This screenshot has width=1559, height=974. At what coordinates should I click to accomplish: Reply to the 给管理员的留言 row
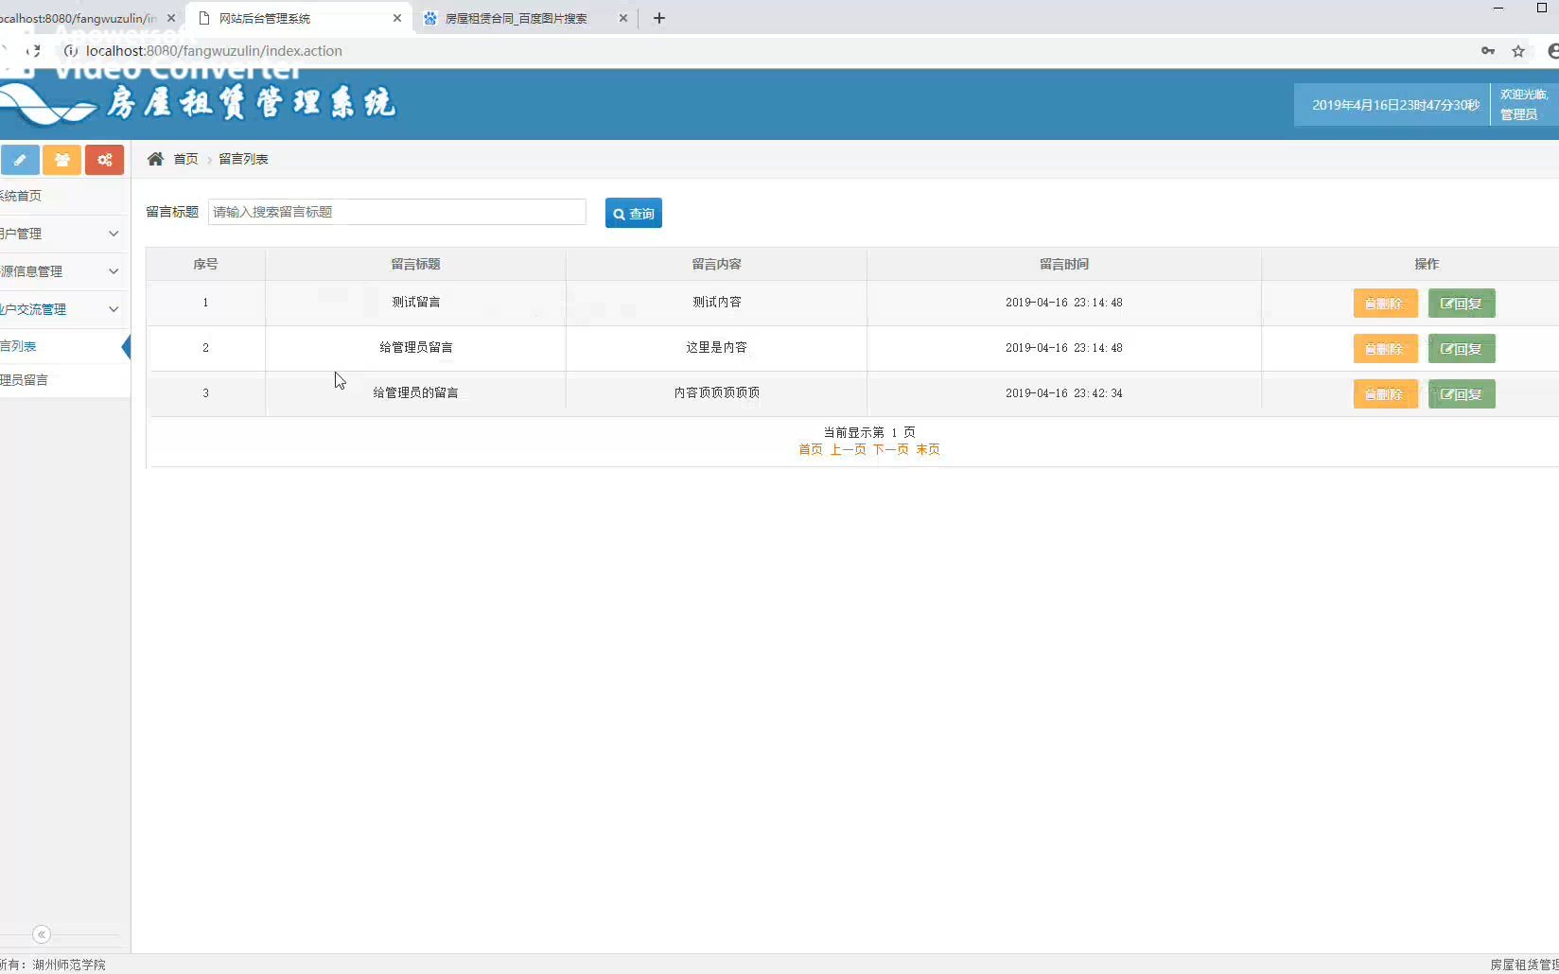click(x=1462, y=394)
